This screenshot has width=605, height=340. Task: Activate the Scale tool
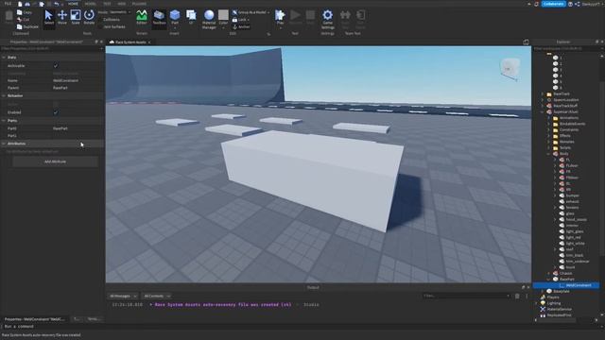(76, 18)
